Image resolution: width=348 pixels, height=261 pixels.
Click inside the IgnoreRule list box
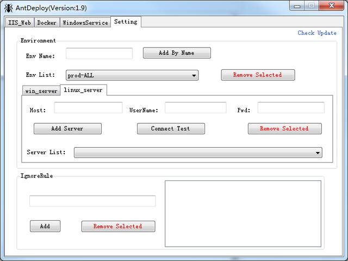click(x=243, y=214)
